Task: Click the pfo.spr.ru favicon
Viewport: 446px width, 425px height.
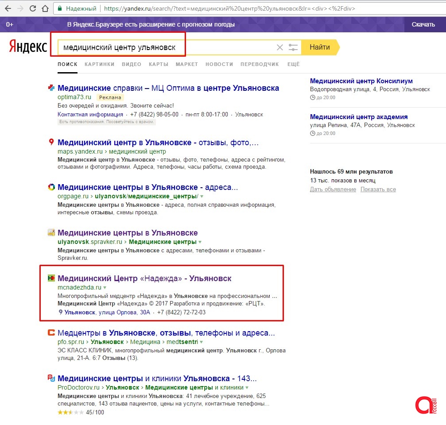Action: (x=51, y=332)
